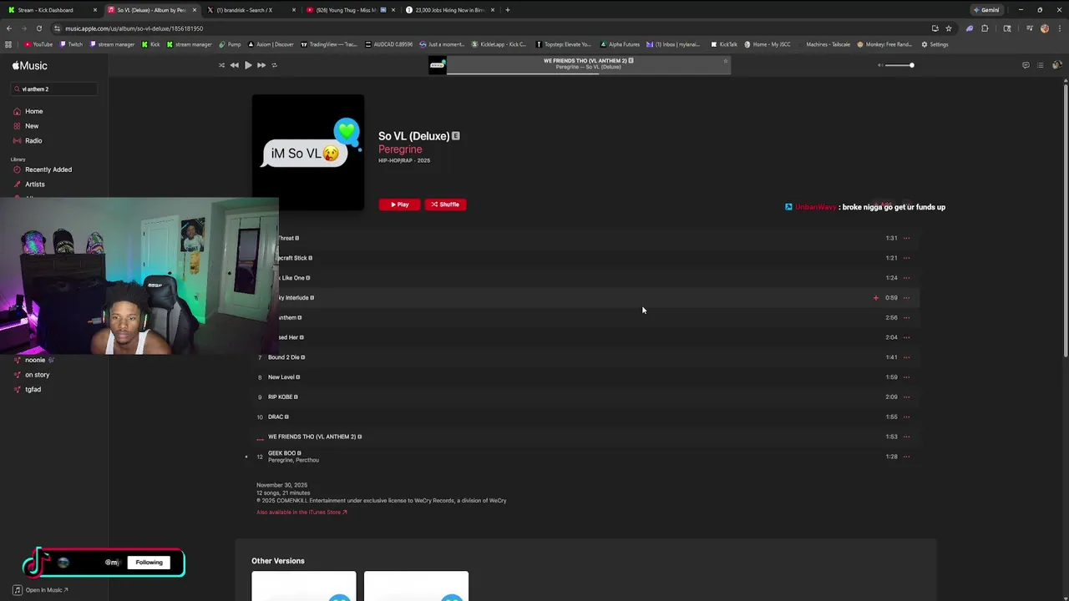
Task: Adjust the volume slider
Action: [x=899, y=65]
